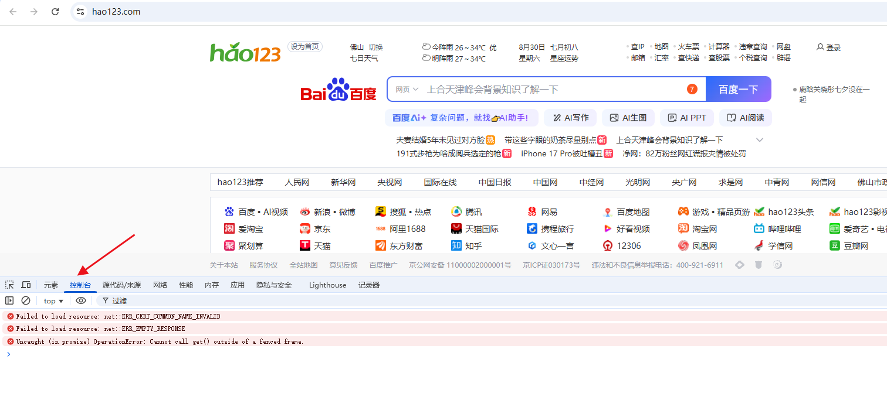Create live expression with eye icon
The width and height of the screenshot is (887, 393).
[81, 300]
